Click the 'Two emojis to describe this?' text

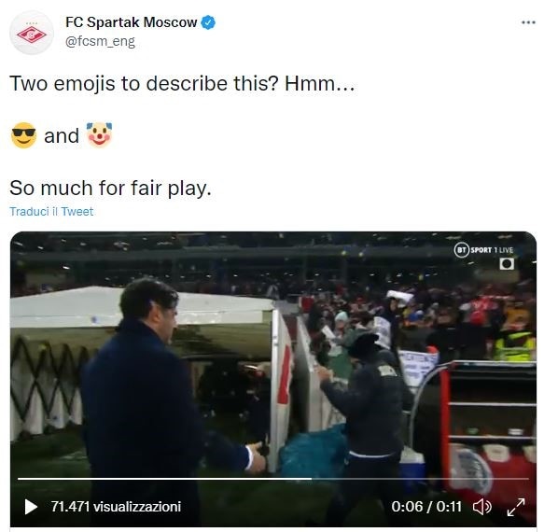click(145, 84)
